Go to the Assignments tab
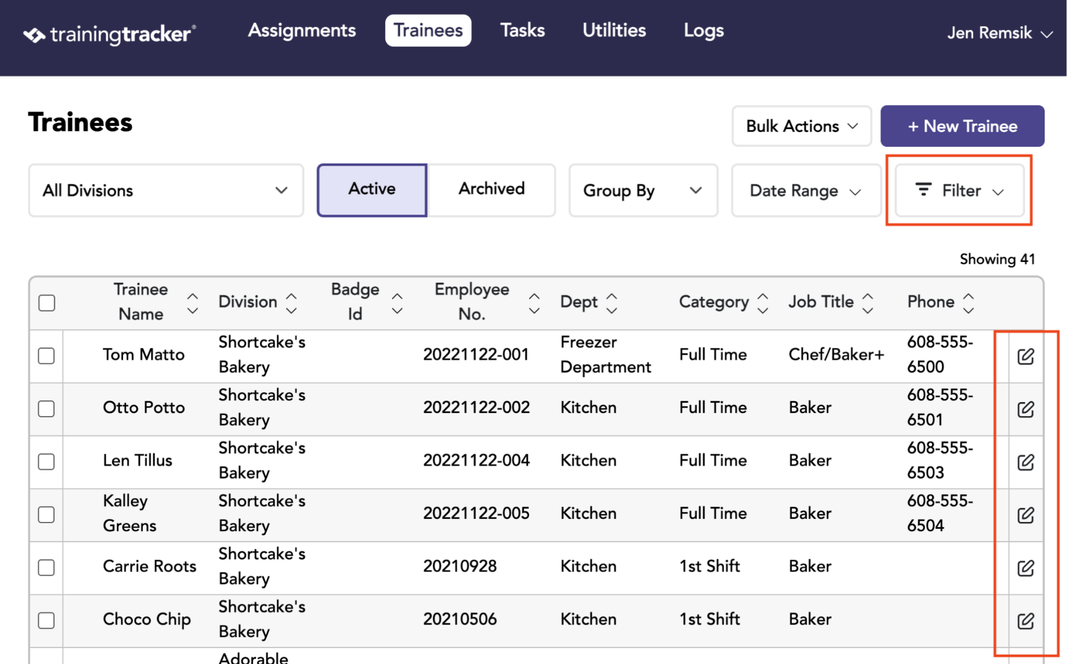The image size is (1068, 664). pos(301,30)
